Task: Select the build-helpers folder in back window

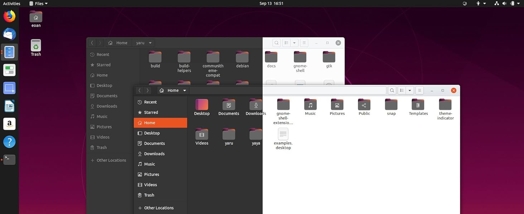Action: (184, 62)
